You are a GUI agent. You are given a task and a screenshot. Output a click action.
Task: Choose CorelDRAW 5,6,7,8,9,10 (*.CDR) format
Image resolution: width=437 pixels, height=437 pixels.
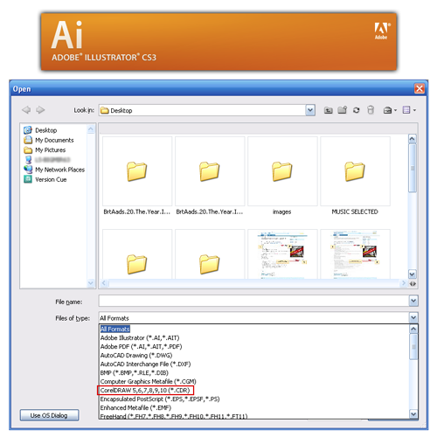click(145, 391)
